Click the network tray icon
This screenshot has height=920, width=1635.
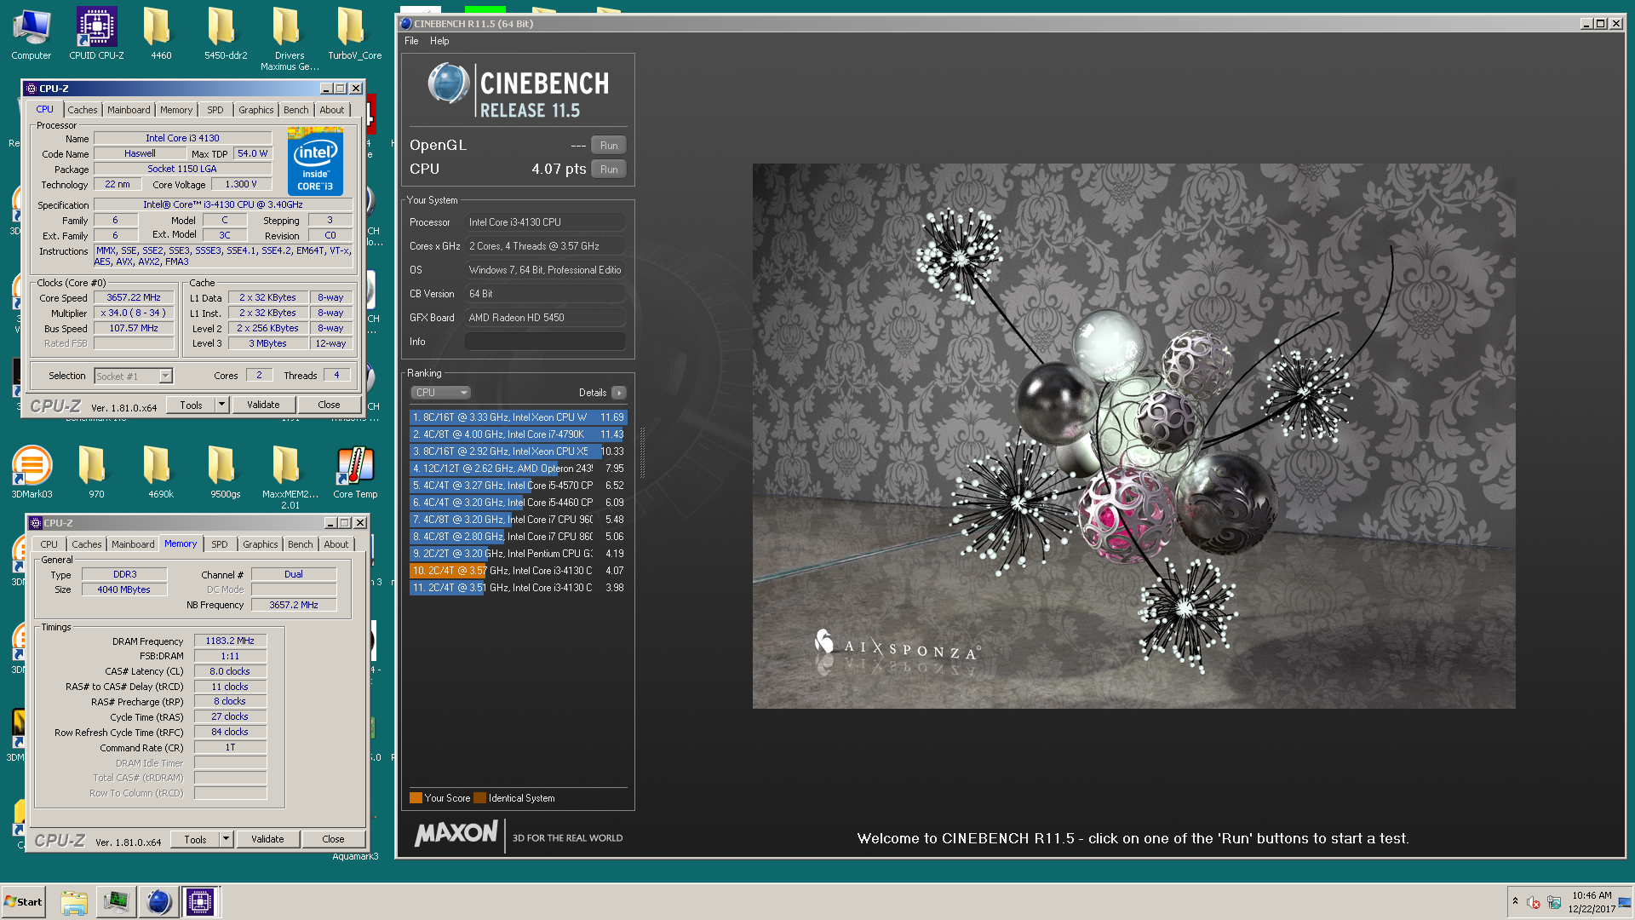pyautogui.click(x=1554, y=902)
